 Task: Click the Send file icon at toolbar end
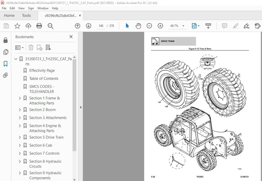pos(257,26)
